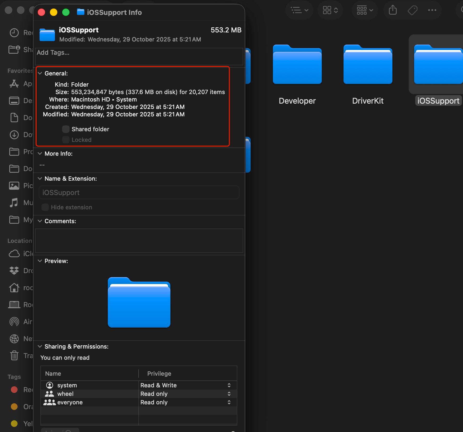Open the Documents page icon in Finder sidebar
The width and height of the screenshot is (463, 432).
click(x=14, y=118)
